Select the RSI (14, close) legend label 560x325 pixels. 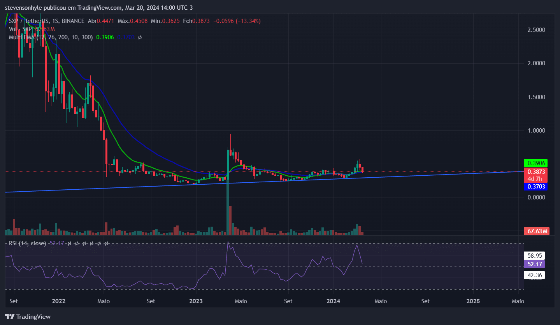click(x=27, y=243)
